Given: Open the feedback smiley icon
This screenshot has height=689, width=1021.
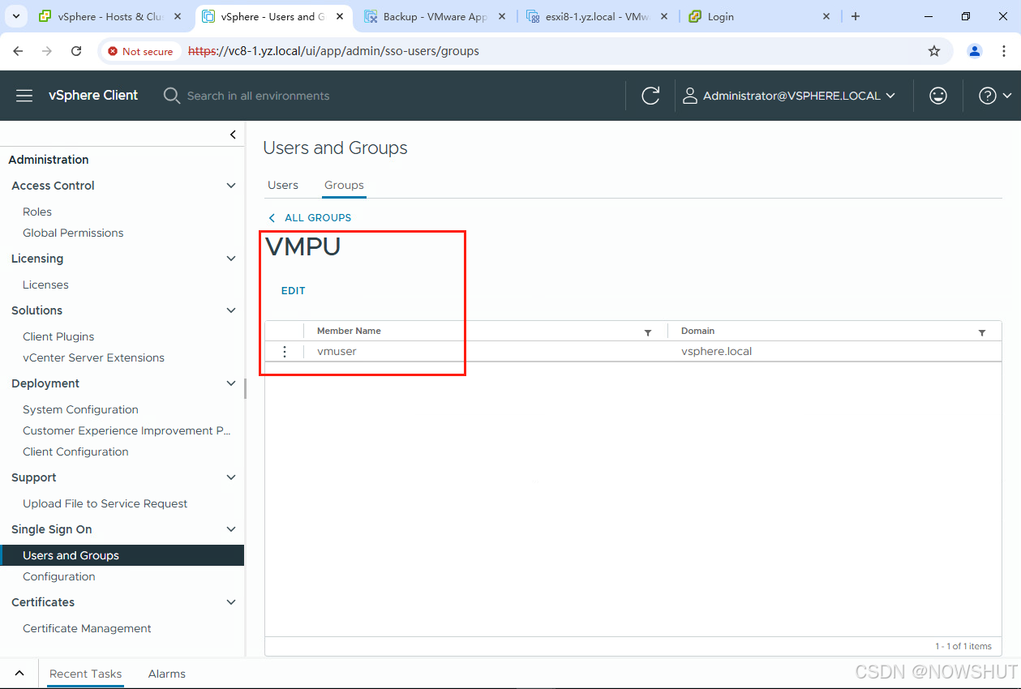Looking at the screenshot, I should click(938, 96).
